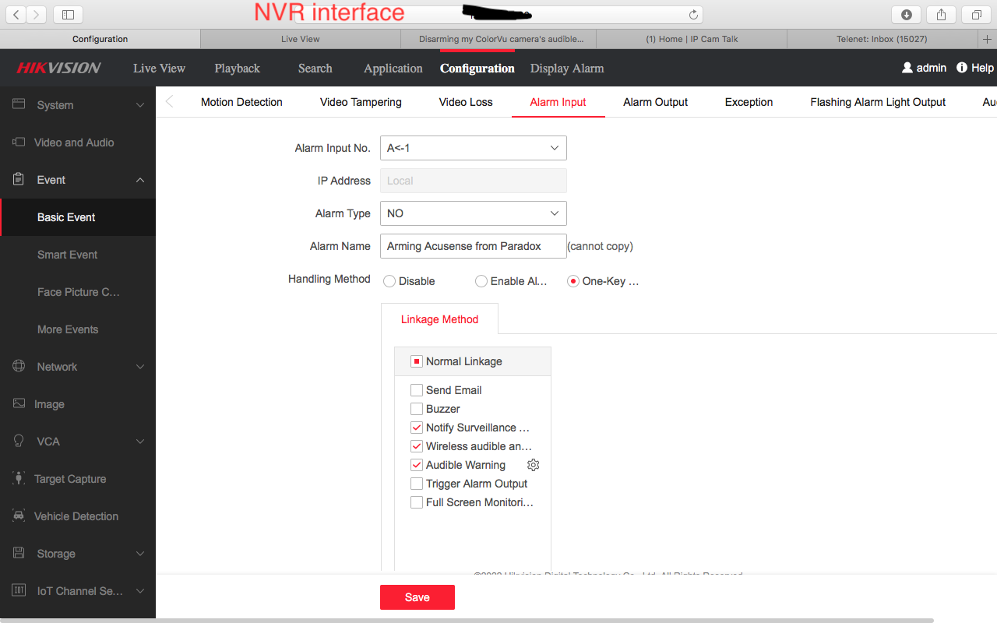
Task: Expand the System section in sidebar
Action: pyautogui.click(x=78, y=105)
